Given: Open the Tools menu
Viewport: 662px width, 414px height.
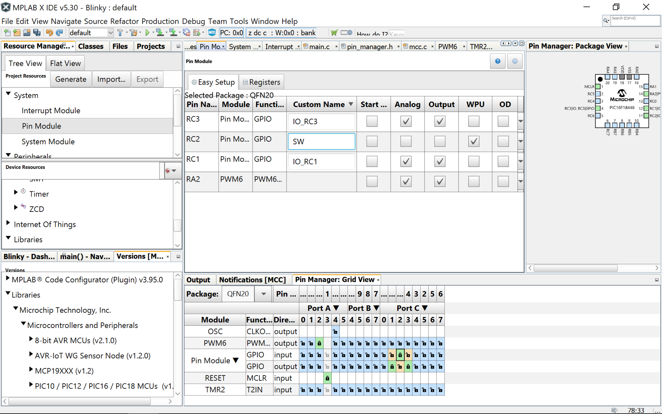Looking at the screenshot, I should [x=239, y=21].
